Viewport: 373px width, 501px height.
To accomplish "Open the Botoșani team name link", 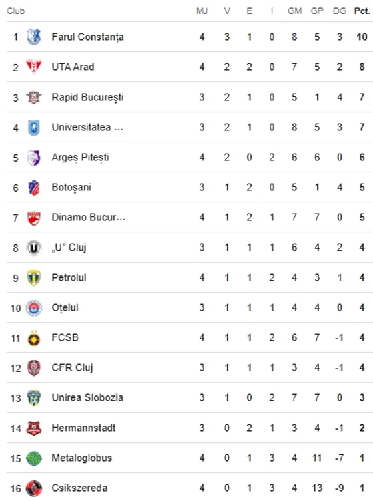I will [71, 187].
